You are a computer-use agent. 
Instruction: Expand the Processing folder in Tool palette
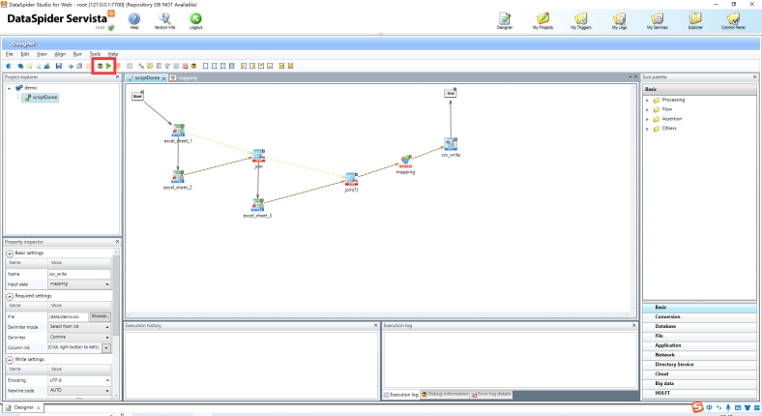(647, 100)
